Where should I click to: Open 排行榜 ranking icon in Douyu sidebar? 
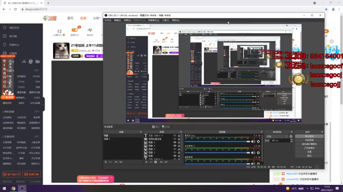tap(5, 36)
